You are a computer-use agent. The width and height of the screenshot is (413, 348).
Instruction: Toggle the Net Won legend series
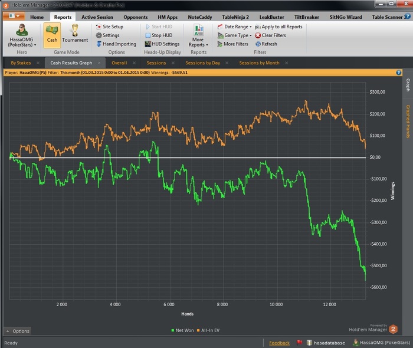coord(182,330)
